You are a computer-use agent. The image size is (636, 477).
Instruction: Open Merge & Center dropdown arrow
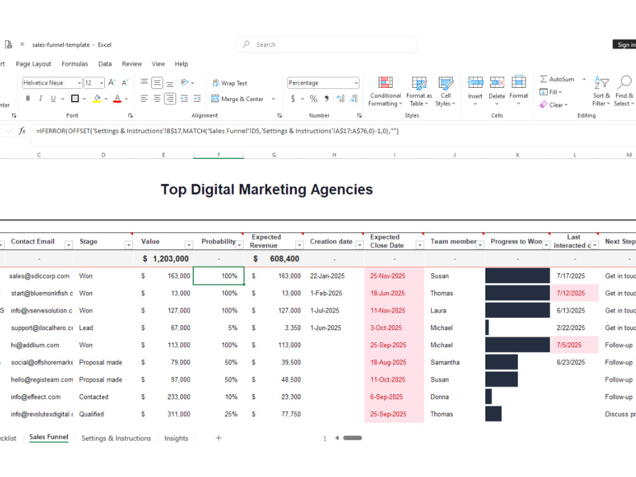[x=273, y=99]
